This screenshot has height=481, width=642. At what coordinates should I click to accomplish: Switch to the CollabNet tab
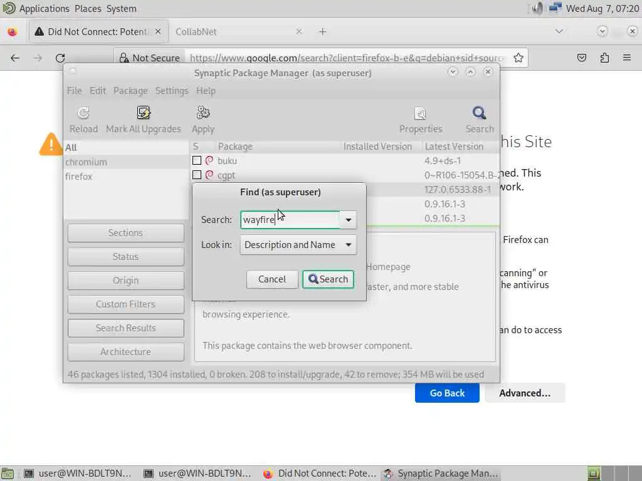click(x=239, y=31)
